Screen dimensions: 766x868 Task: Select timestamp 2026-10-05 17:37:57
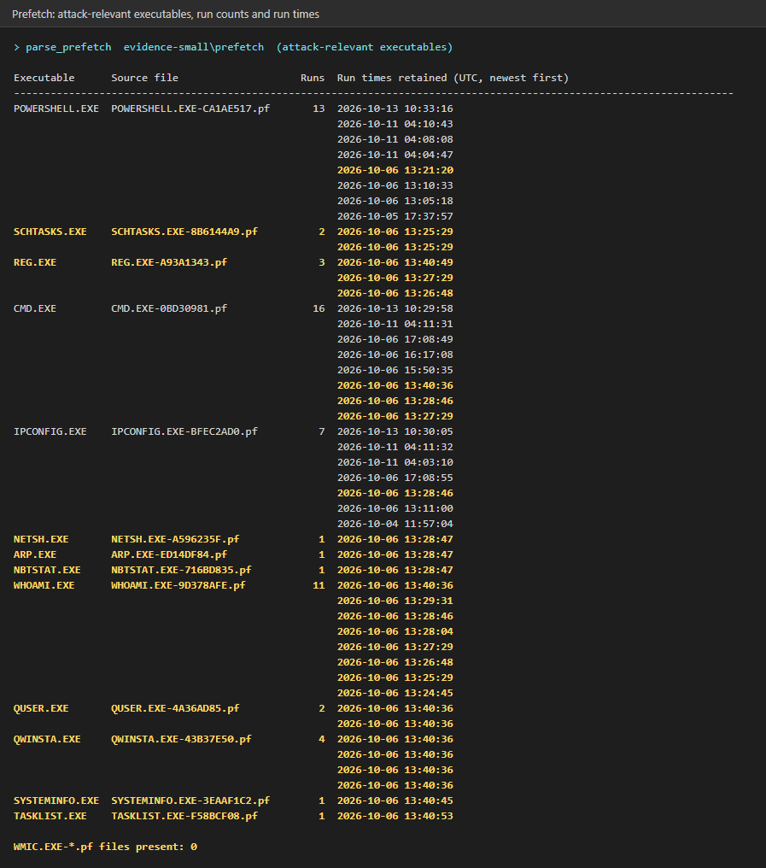click(x=395, y=216)
